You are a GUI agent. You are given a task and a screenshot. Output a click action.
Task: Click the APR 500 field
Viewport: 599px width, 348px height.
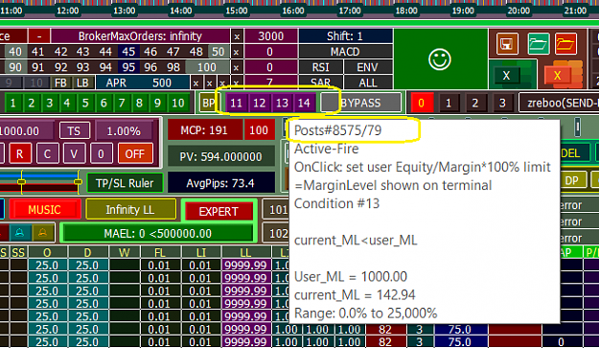143,82
